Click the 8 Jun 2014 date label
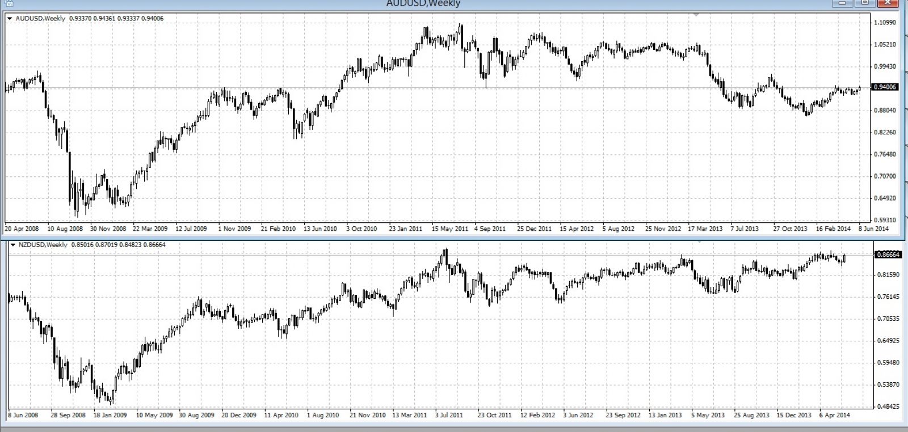 pos(873,229)
